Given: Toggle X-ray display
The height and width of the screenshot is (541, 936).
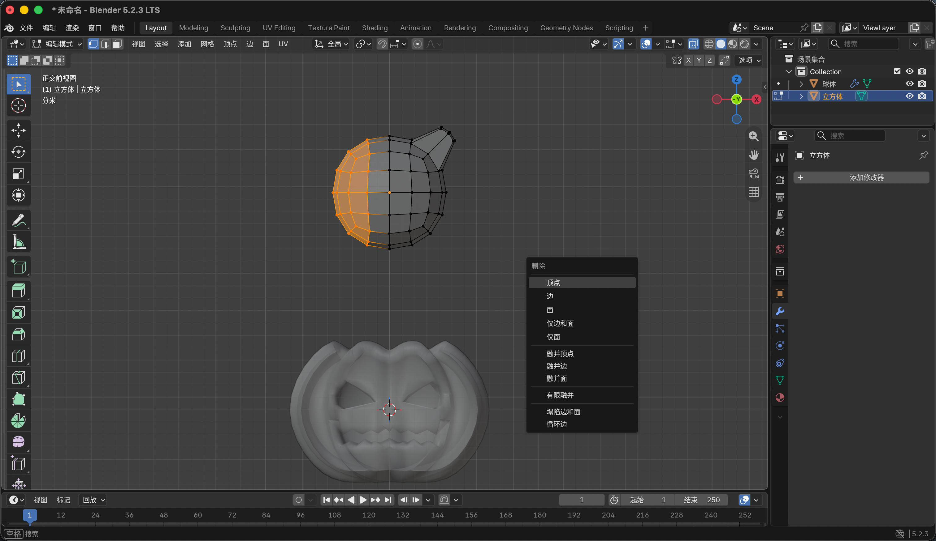Looking at the screenshot, I should (693, 44).
